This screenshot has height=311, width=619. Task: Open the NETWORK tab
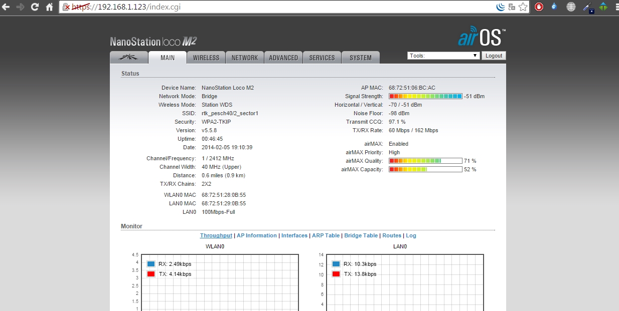[245, 58]
